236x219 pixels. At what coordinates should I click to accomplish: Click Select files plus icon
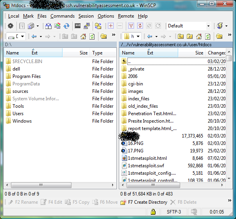click(111, 26)
